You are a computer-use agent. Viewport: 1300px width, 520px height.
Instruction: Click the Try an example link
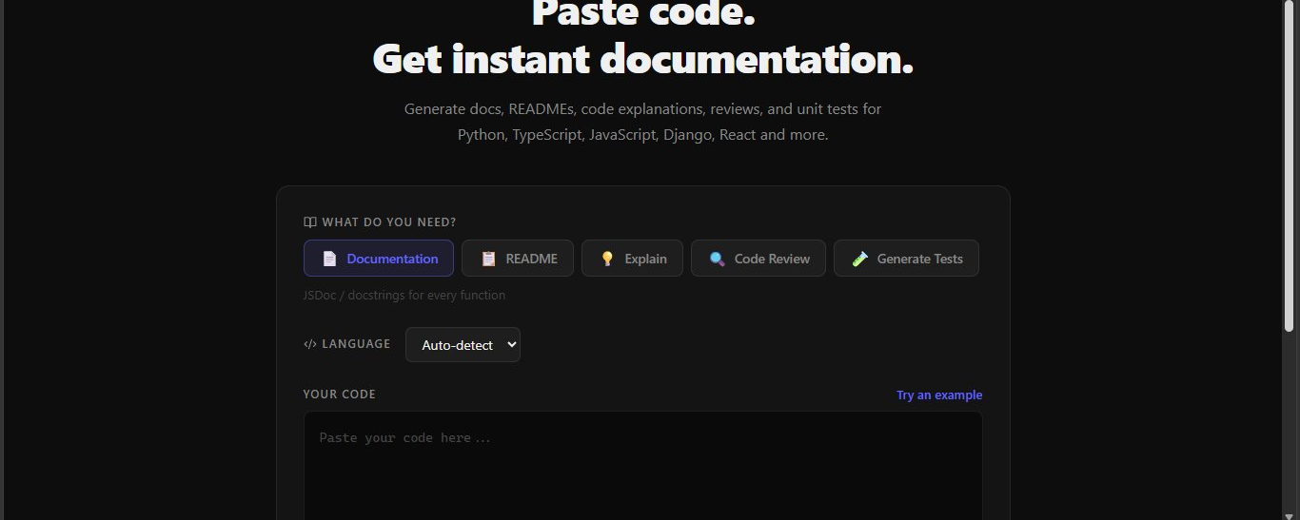939,395
